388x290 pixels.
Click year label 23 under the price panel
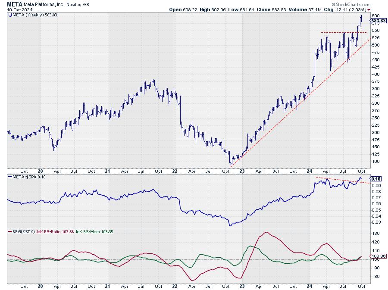[x=242, y=171]
